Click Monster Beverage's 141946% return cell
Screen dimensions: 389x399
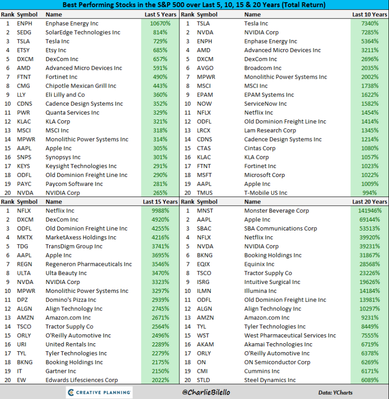[x=369, y=211]
